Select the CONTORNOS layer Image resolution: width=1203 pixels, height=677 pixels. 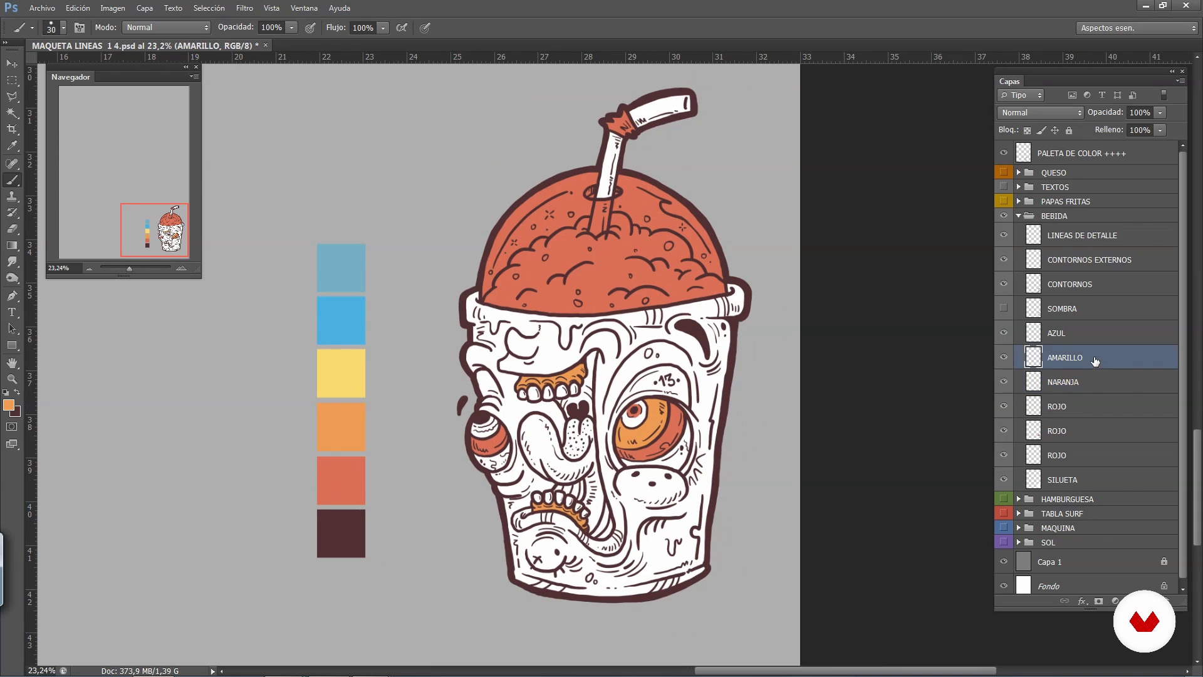click(x=1096, y=284)
